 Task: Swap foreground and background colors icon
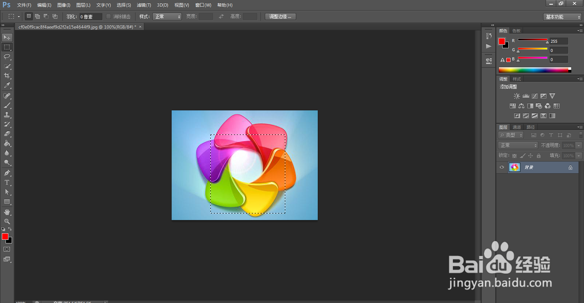tap(10, 229)
